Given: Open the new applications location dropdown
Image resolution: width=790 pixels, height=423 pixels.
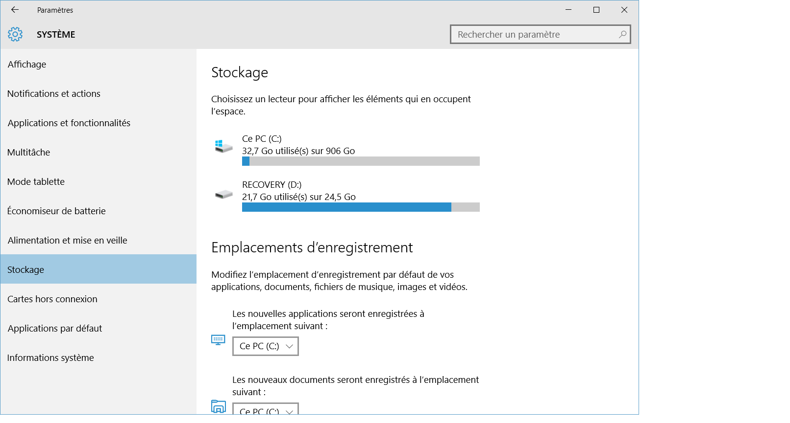Looking at the screenshot, I should tap(265, 346).
